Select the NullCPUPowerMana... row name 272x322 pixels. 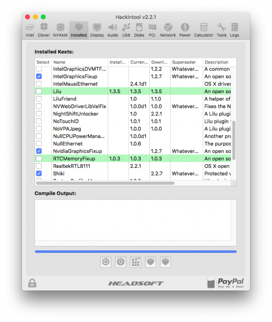[79, 136]
